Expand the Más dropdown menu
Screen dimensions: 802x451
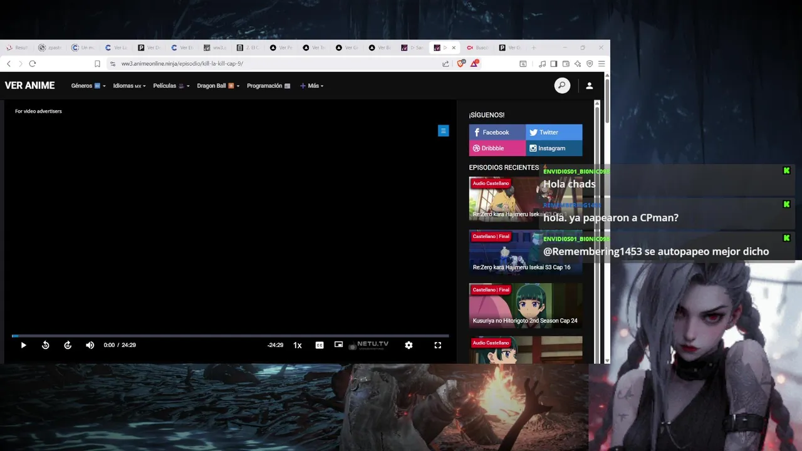311,86
